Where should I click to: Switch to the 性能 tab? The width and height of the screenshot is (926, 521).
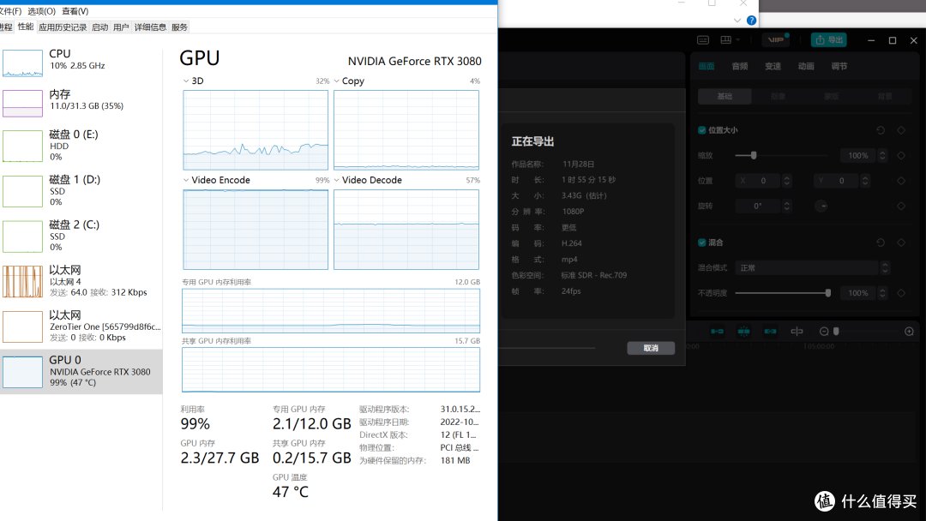click(x=26, y=27)
